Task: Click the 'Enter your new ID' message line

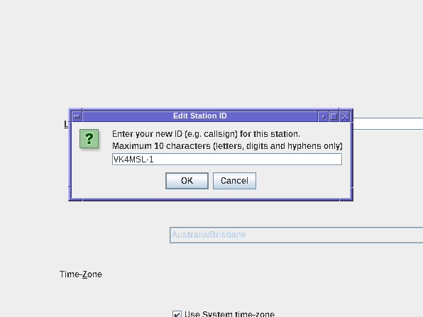Action: [206, 134]
